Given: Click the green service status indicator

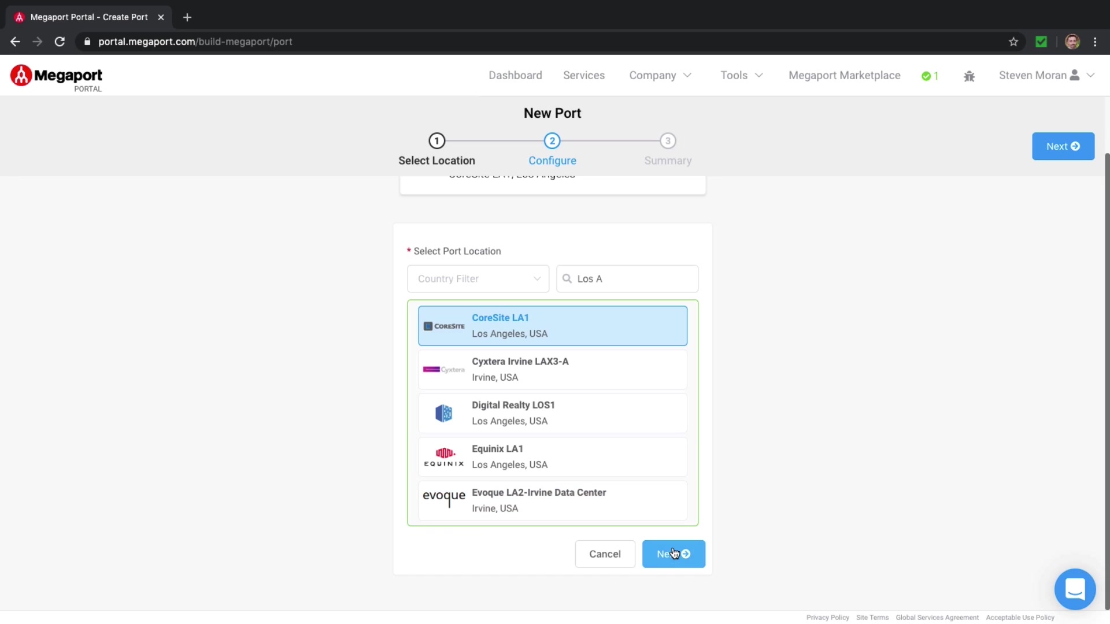Looking at the screenshot, I should (930, 76).
